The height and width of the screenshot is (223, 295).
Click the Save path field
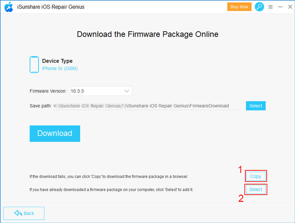coord(146,106)
